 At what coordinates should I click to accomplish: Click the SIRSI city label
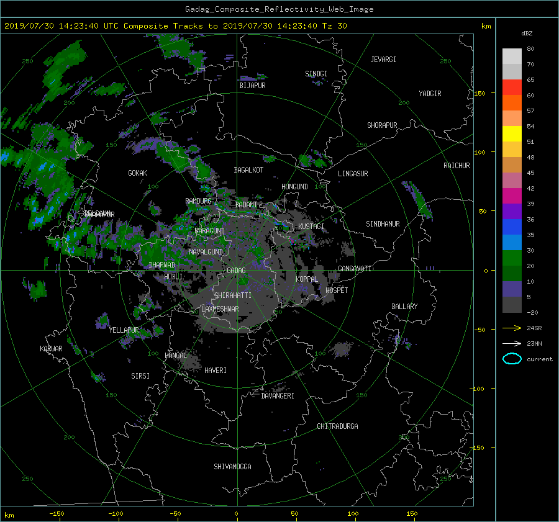(140, 376)
